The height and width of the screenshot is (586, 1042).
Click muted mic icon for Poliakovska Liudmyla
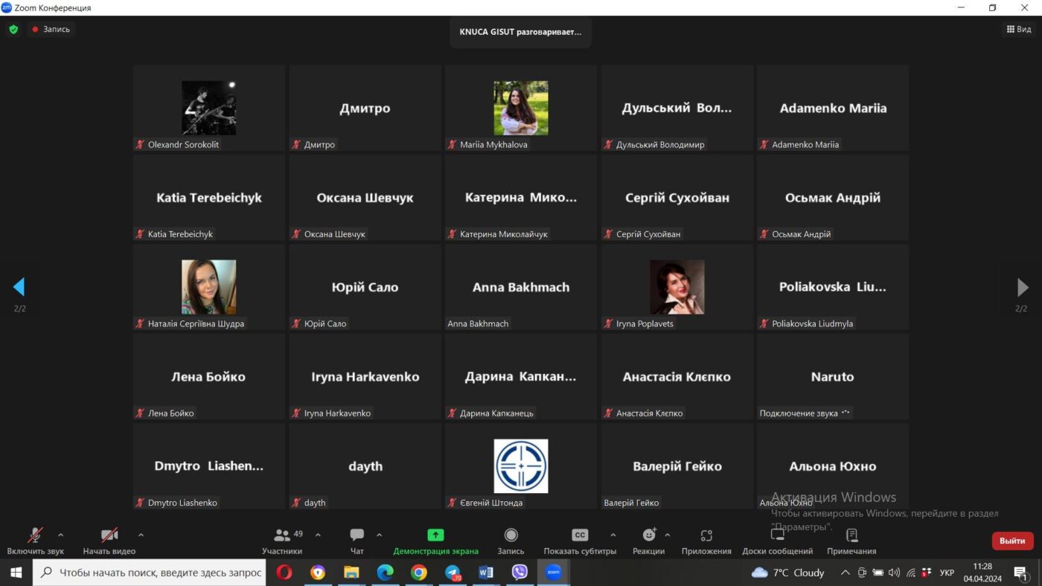pos(764,323)
